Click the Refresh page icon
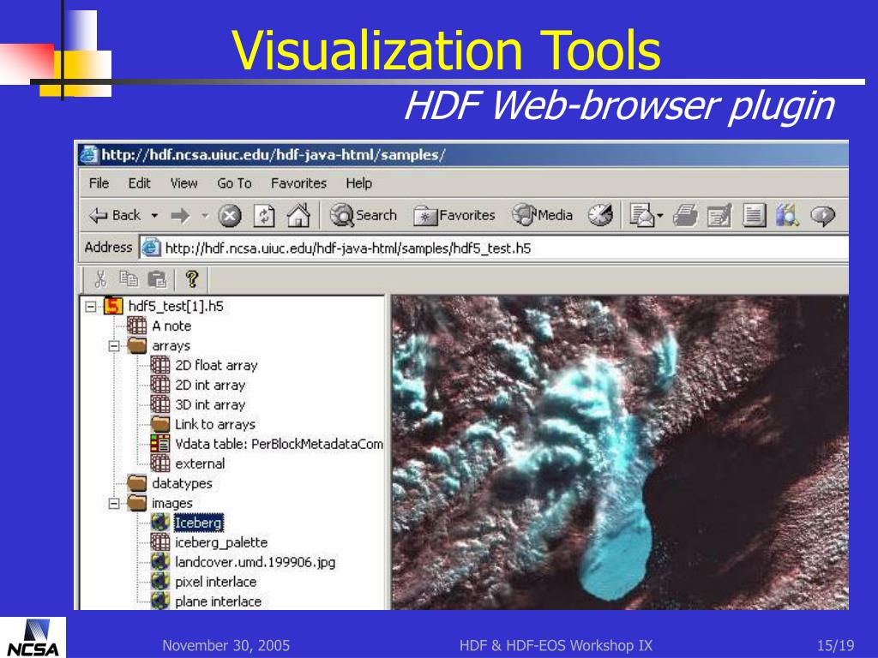 click(x=264, y=215)
